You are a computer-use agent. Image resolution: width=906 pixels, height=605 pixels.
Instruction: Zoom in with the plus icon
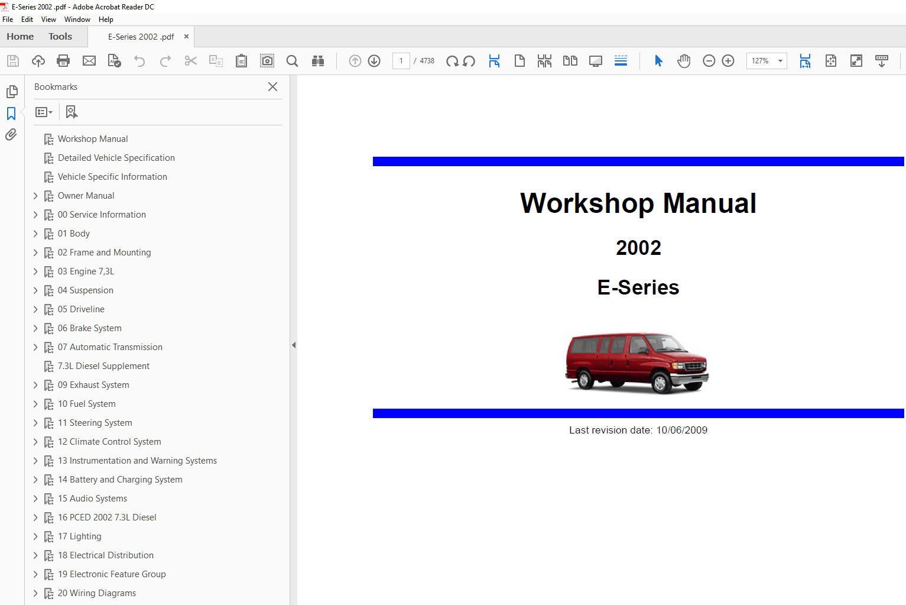coord(728,61)
